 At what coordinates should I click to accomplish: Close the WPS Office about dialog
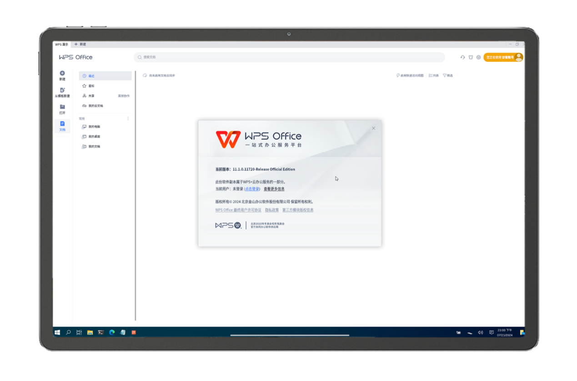[374, 128]
